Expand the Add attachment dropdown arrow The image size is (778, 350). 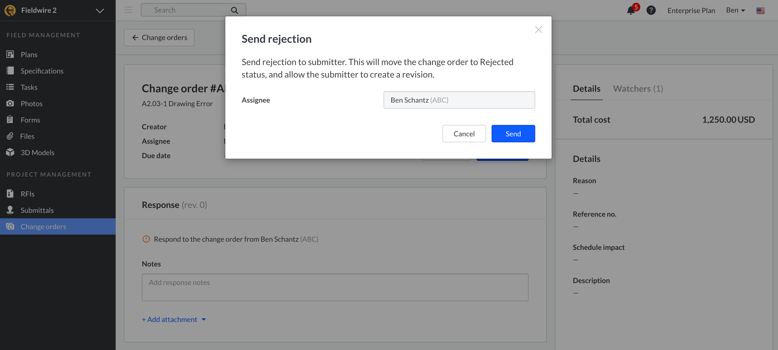point(204,319)
